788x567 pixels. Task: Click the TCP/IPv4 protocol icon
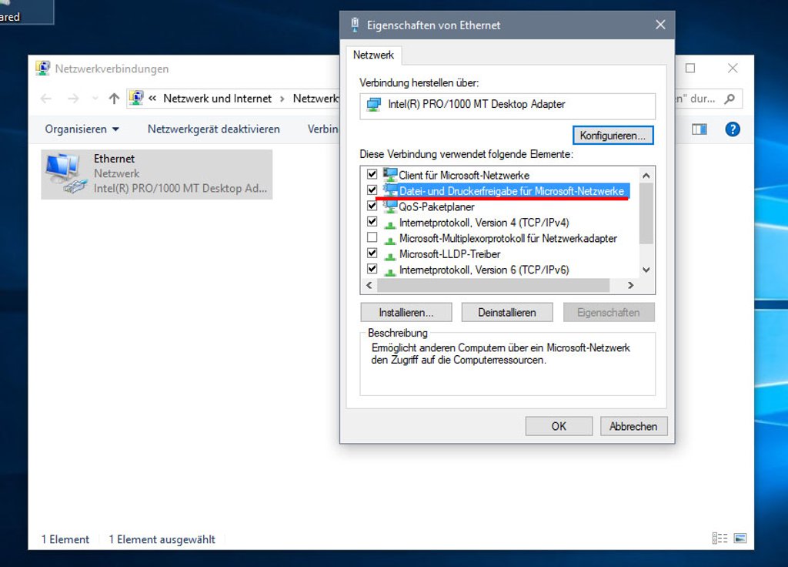pos(390,223)
